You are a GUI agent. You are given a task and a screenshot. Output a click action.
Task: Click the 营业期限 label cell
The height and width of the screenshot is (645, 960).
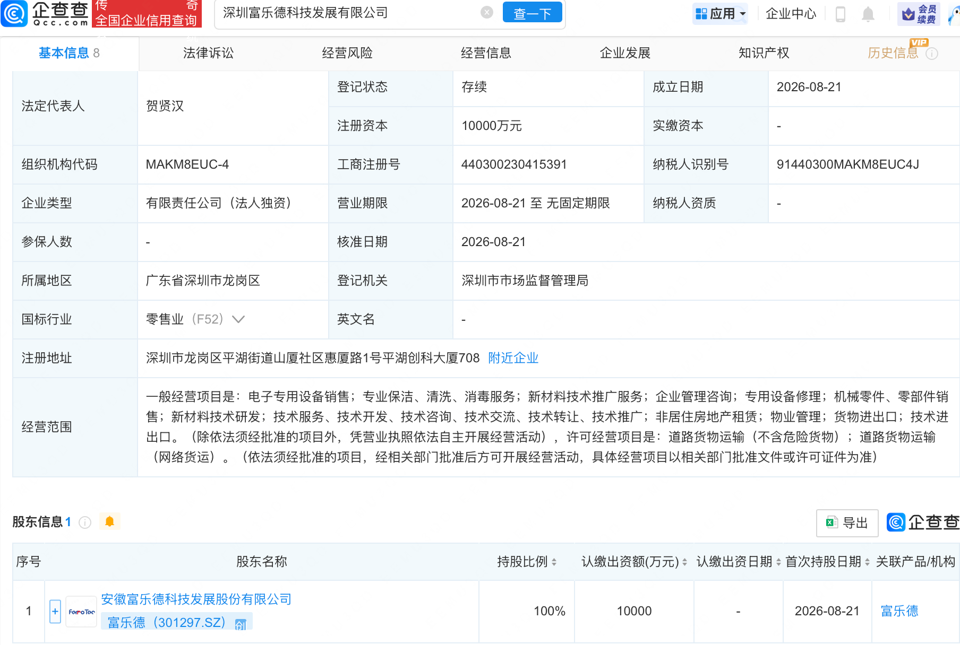tap(391, 203)
